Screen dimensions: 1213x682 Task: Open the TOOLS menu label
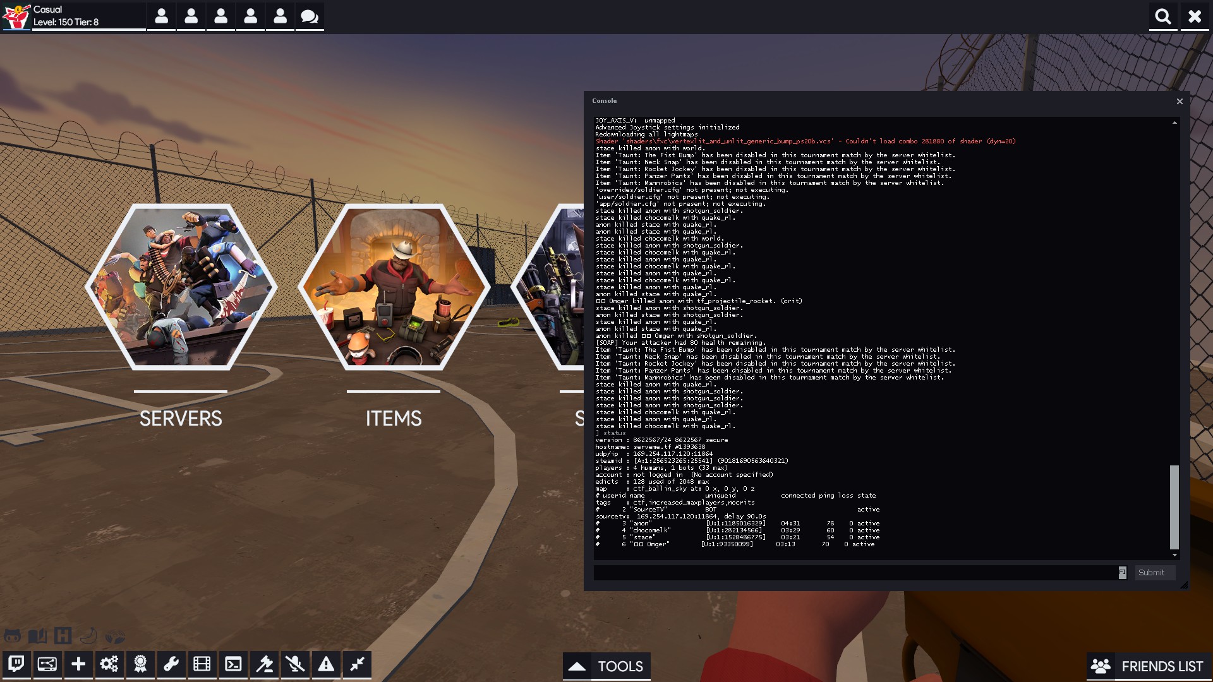(x=620, y=666)
